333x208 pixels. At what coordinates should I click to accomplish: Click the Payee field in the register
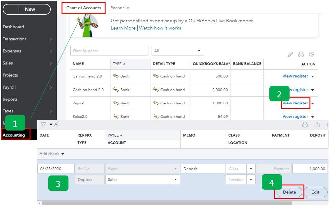point(142,169)
